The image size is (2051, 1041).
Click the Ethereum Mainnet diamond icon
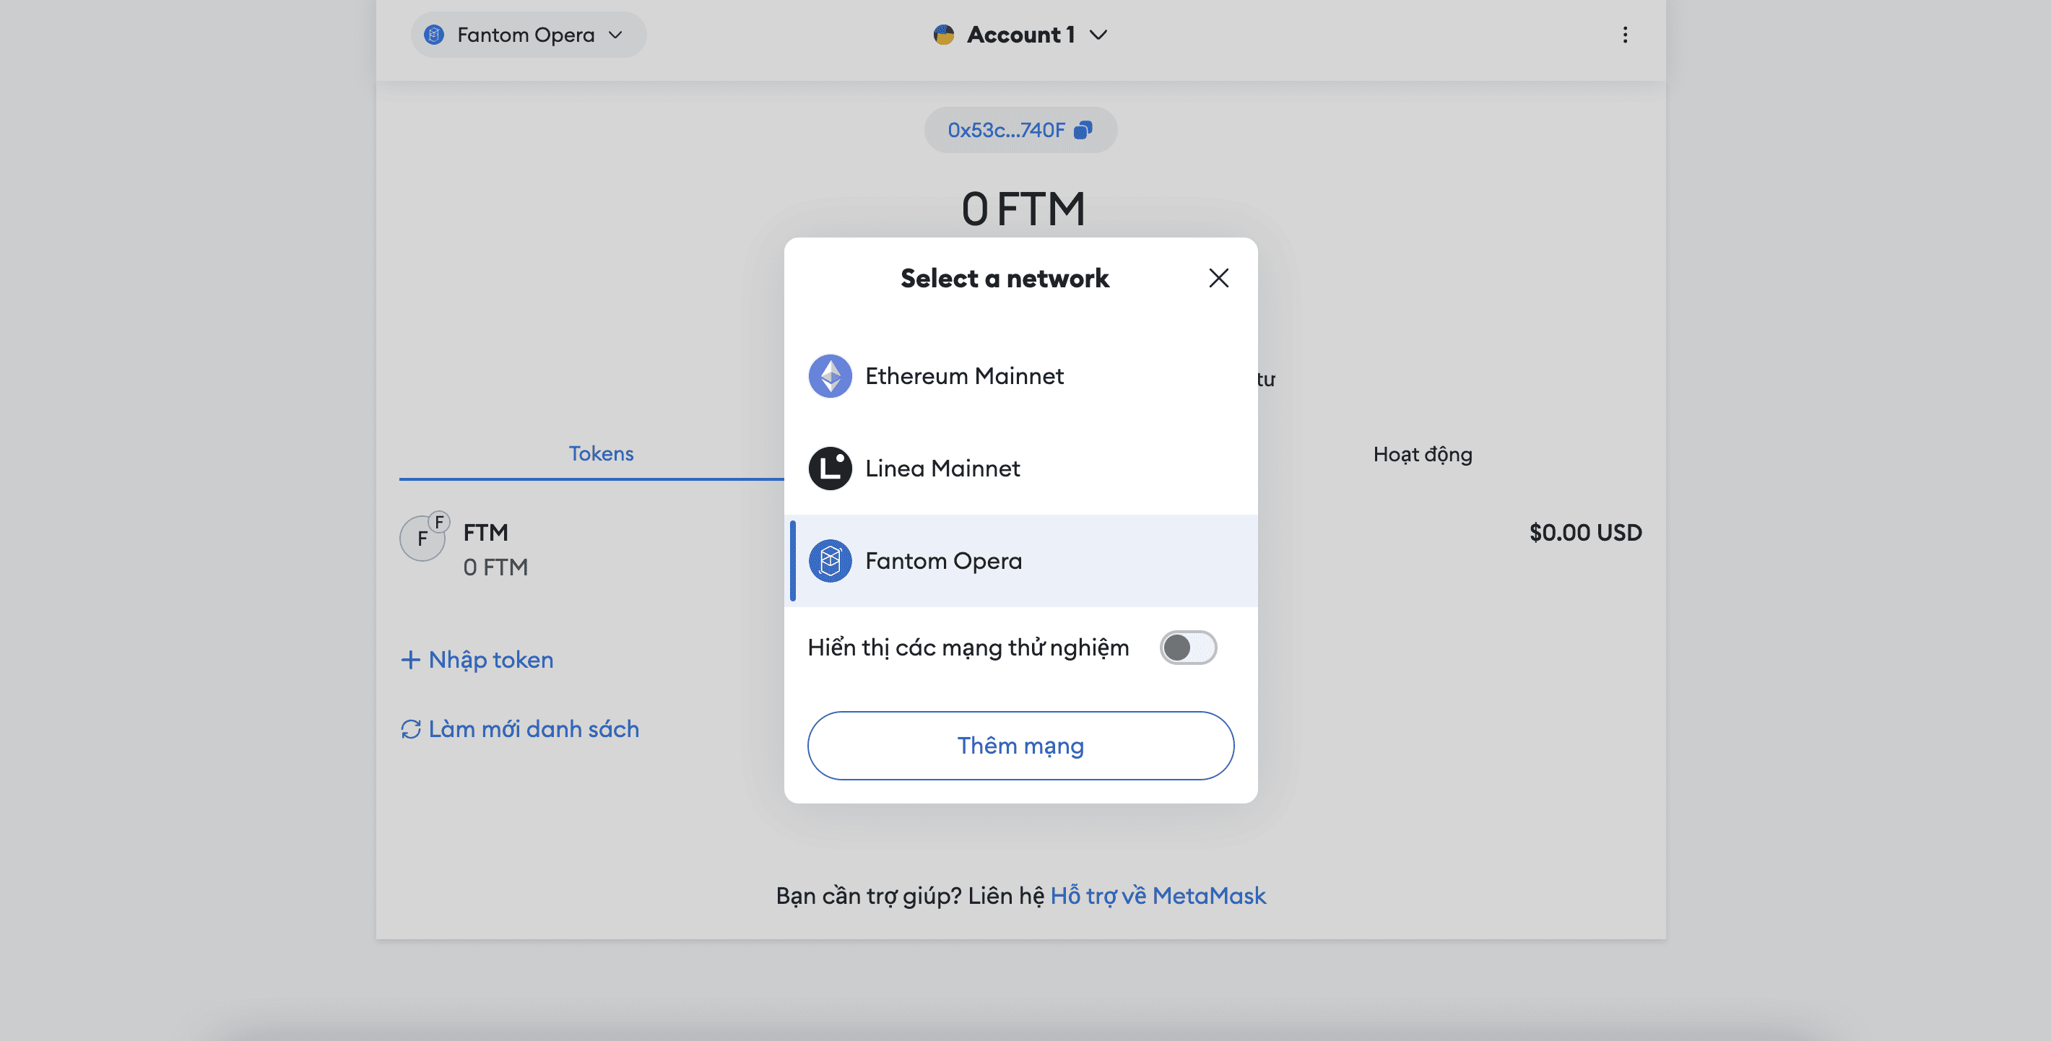tap(830, 375)
